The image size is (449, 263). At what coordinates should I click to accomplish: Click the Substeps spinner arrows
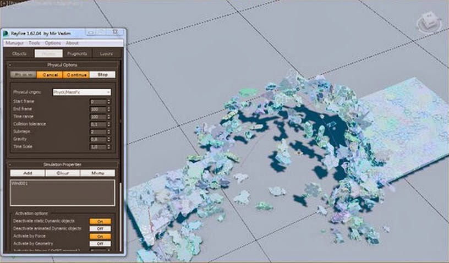pos(108,131)
